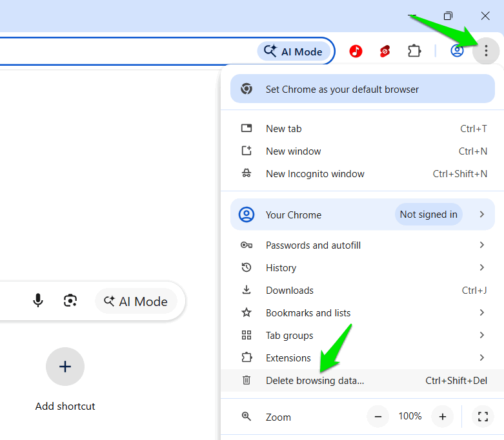Expand Bookmarks and lists chevron
Viewport: 504px width, 440px height.
[x=481, y=312]
